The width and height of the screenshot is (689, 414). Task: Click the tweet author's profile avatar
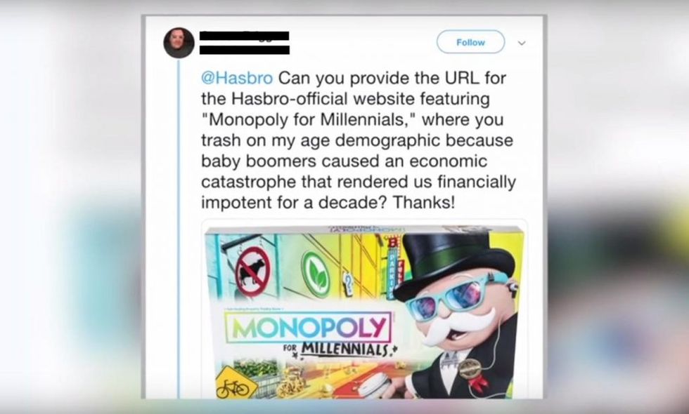179,43
